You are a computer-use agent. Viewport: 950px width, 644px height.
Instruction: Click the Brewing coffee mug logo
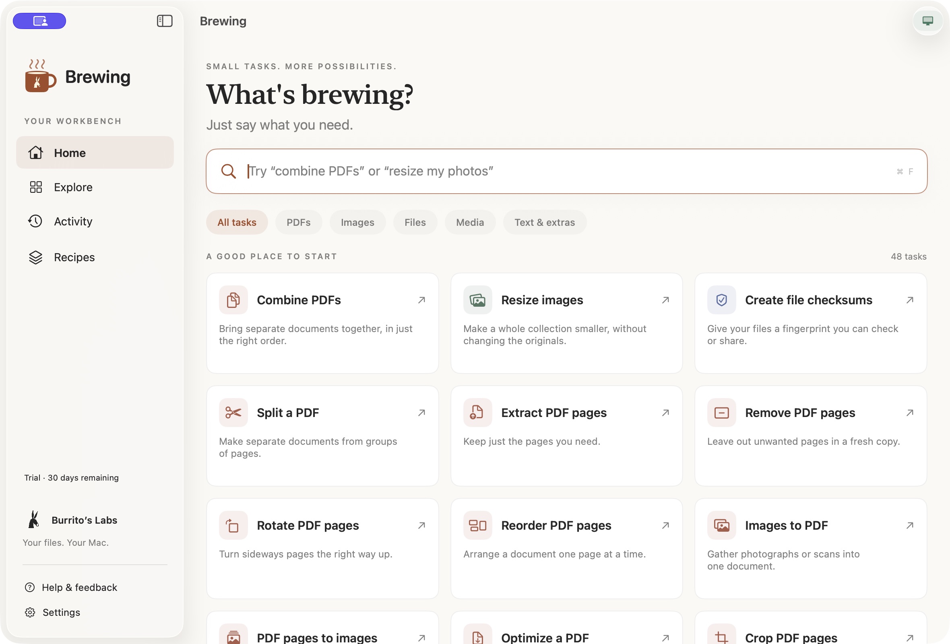[x=40, y=76]
